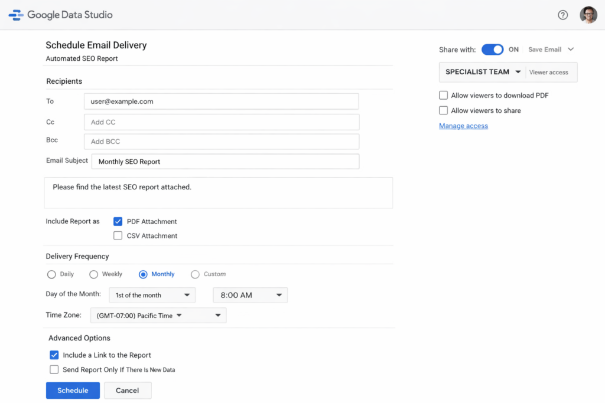This screenshot has width=605, height=403.
Task: Open the user profile avatar menu
Action: coord(588,15)
